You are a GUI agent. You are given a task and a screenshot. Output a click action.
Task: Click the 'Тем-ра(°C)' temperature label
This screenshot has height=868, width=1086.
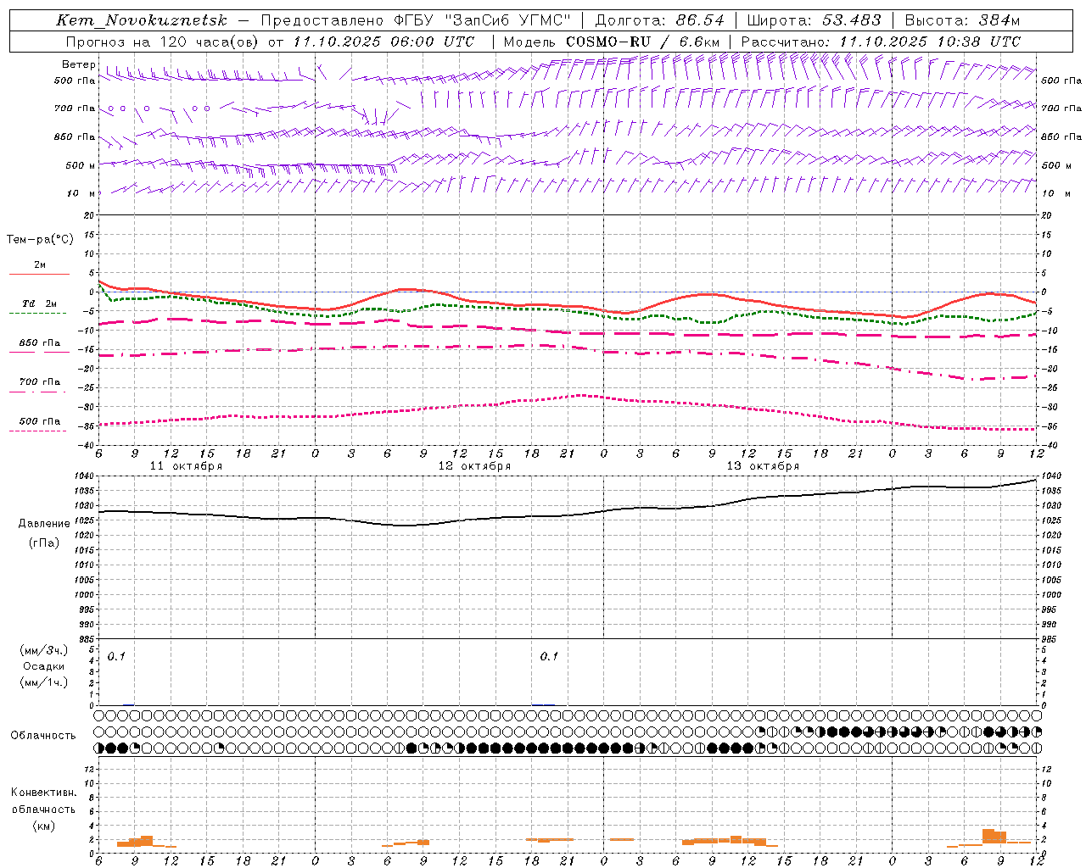[40, 240]
